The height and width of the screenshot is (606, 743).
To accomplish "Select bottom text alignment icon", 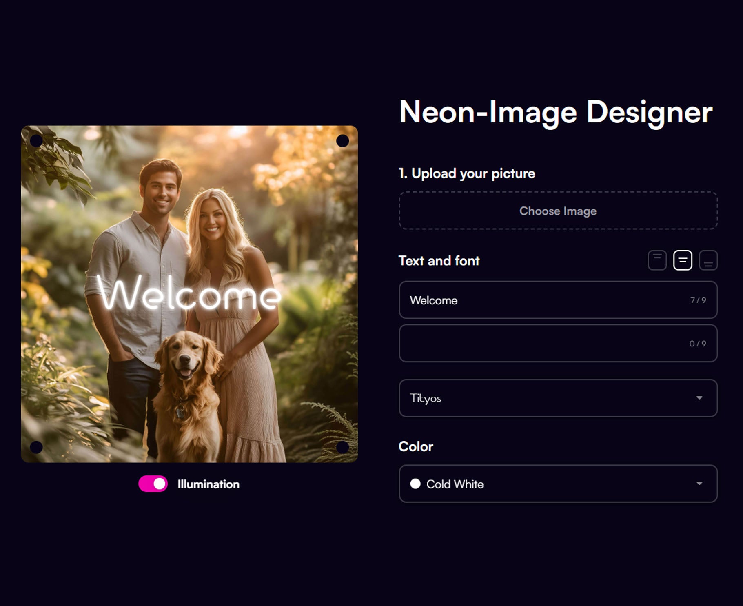I will click(x=708, y=260).
